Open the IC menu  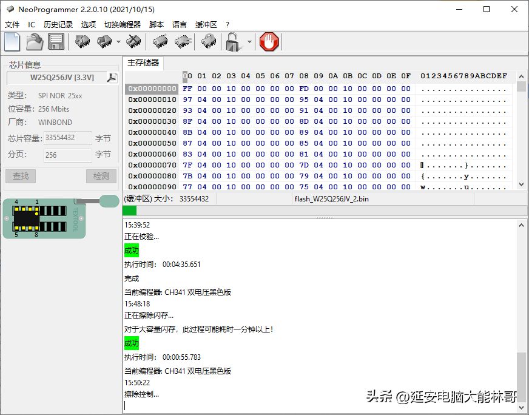pos(32,25)
